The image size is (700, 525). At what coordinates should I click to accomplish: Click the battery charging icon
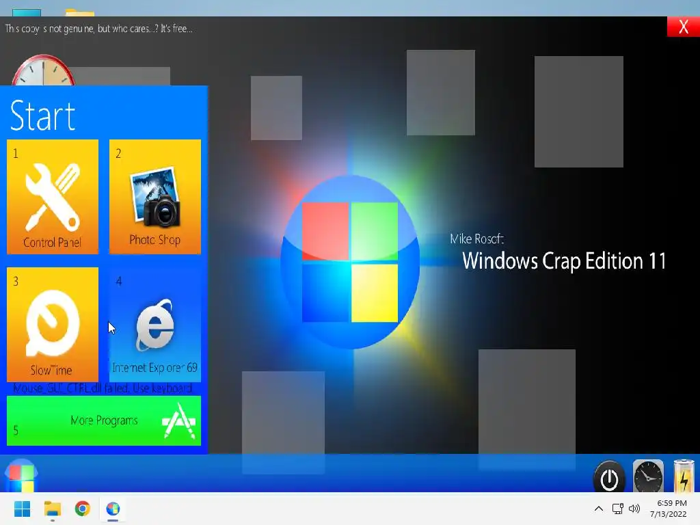click(x=684, y=476)
